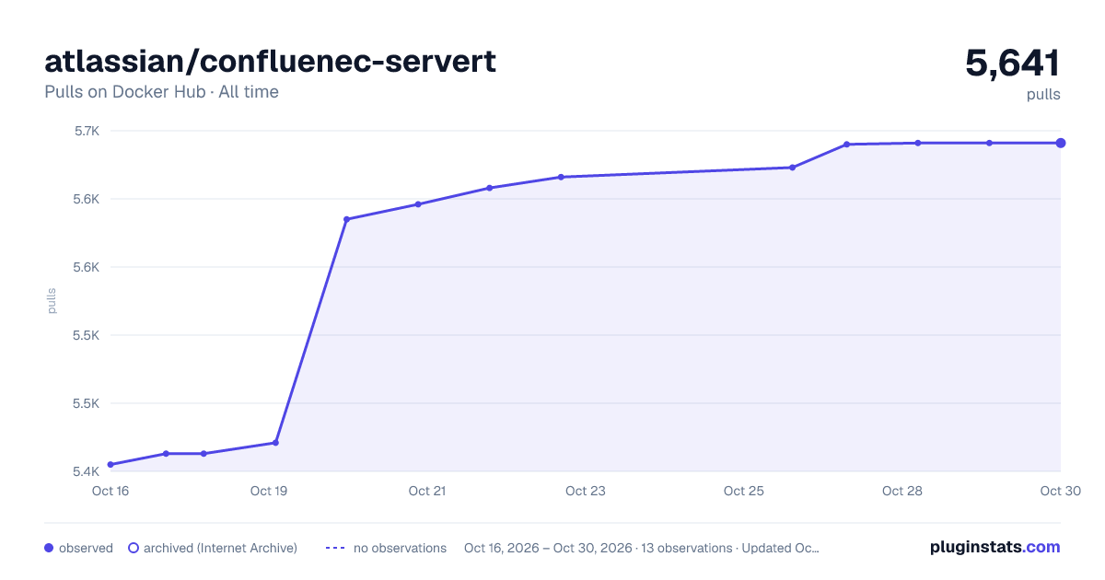Click the 'Oct 16, 2026 – Oct 30, 2026' range text
This screenshot has width=1105, height=580.
548,548
